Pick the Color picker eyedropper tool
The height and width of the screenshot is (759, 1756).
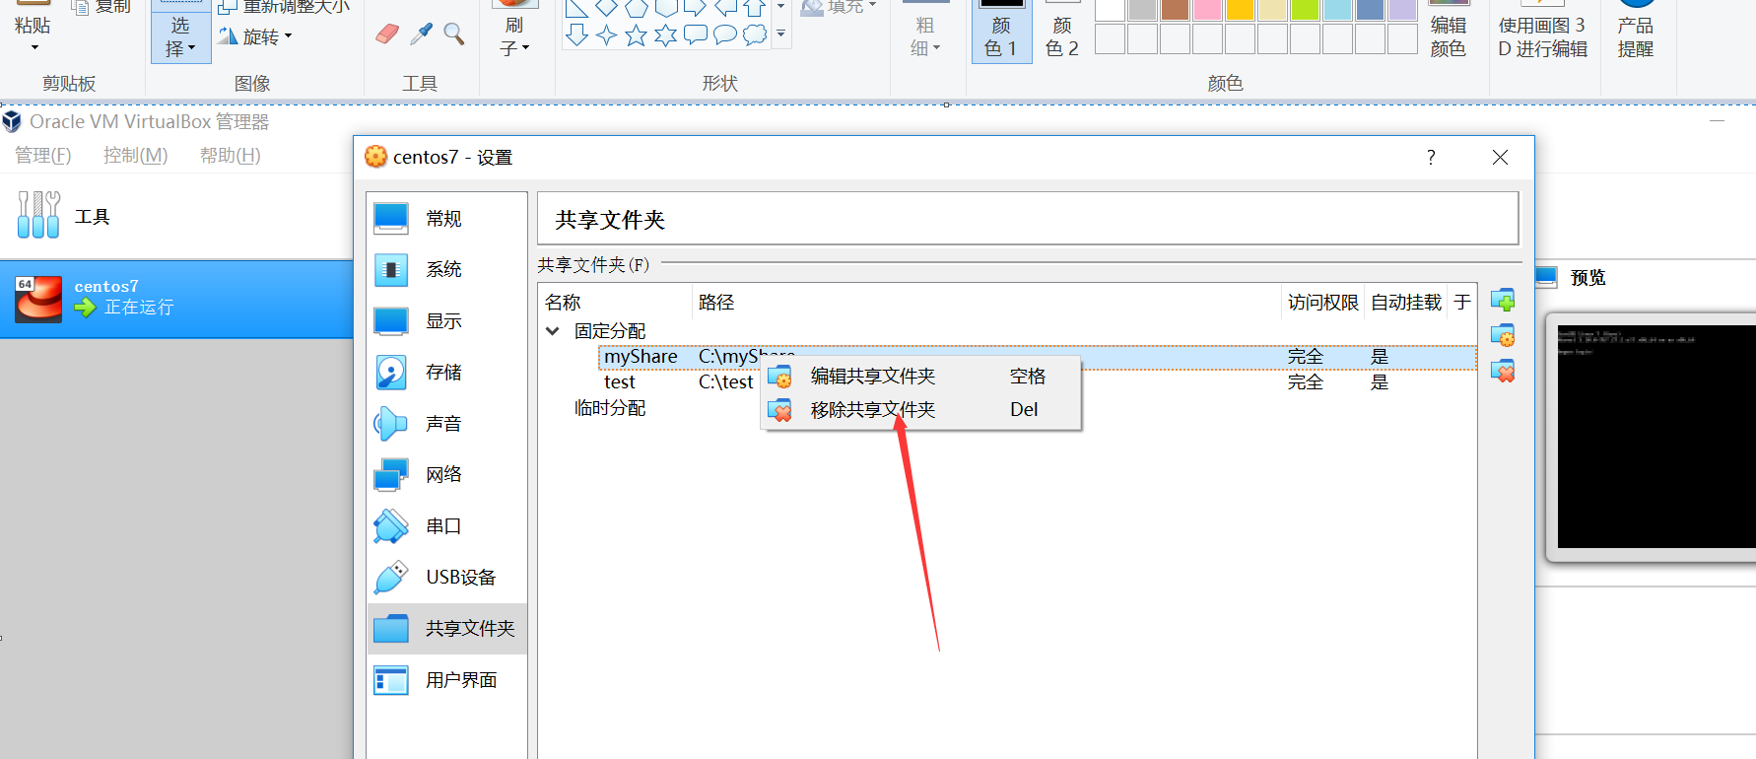coord(421,34)
